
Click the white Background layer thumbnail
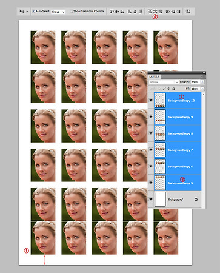[160, 200]
